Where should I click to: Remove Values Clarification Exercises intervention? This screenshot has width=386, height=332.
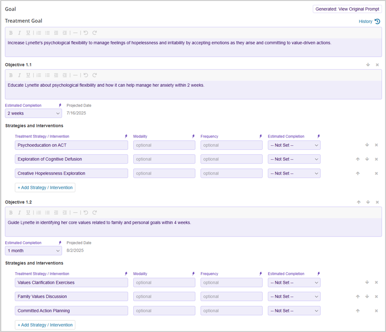coord(376,282)
